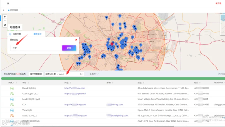Click the 重新定位 link
Viewport: 225px width, 127px height.
[37, 34]
